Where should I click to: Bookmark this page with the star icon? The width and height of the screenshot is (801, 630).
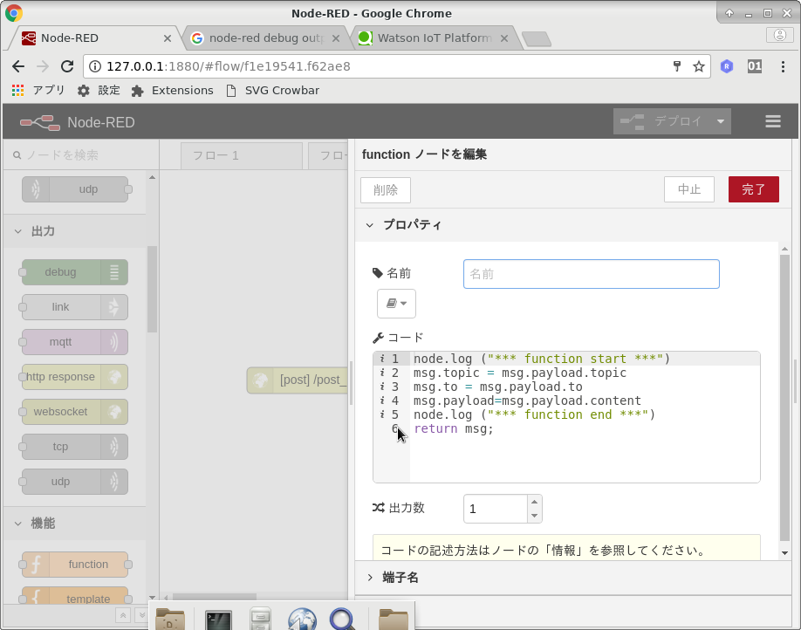698,66
